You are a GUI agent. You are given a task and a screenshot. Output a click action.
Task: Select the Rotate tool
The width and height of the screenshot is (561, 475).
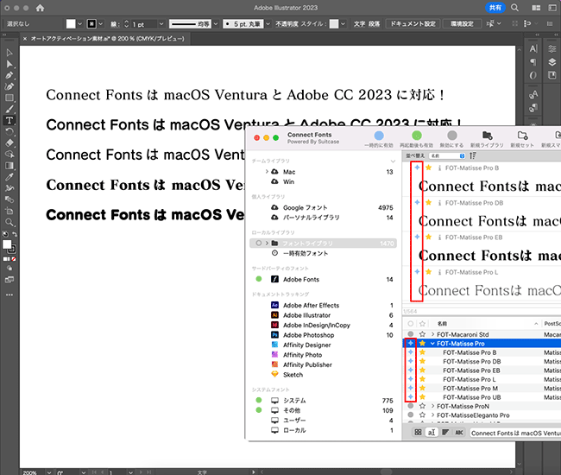[9, 131]
